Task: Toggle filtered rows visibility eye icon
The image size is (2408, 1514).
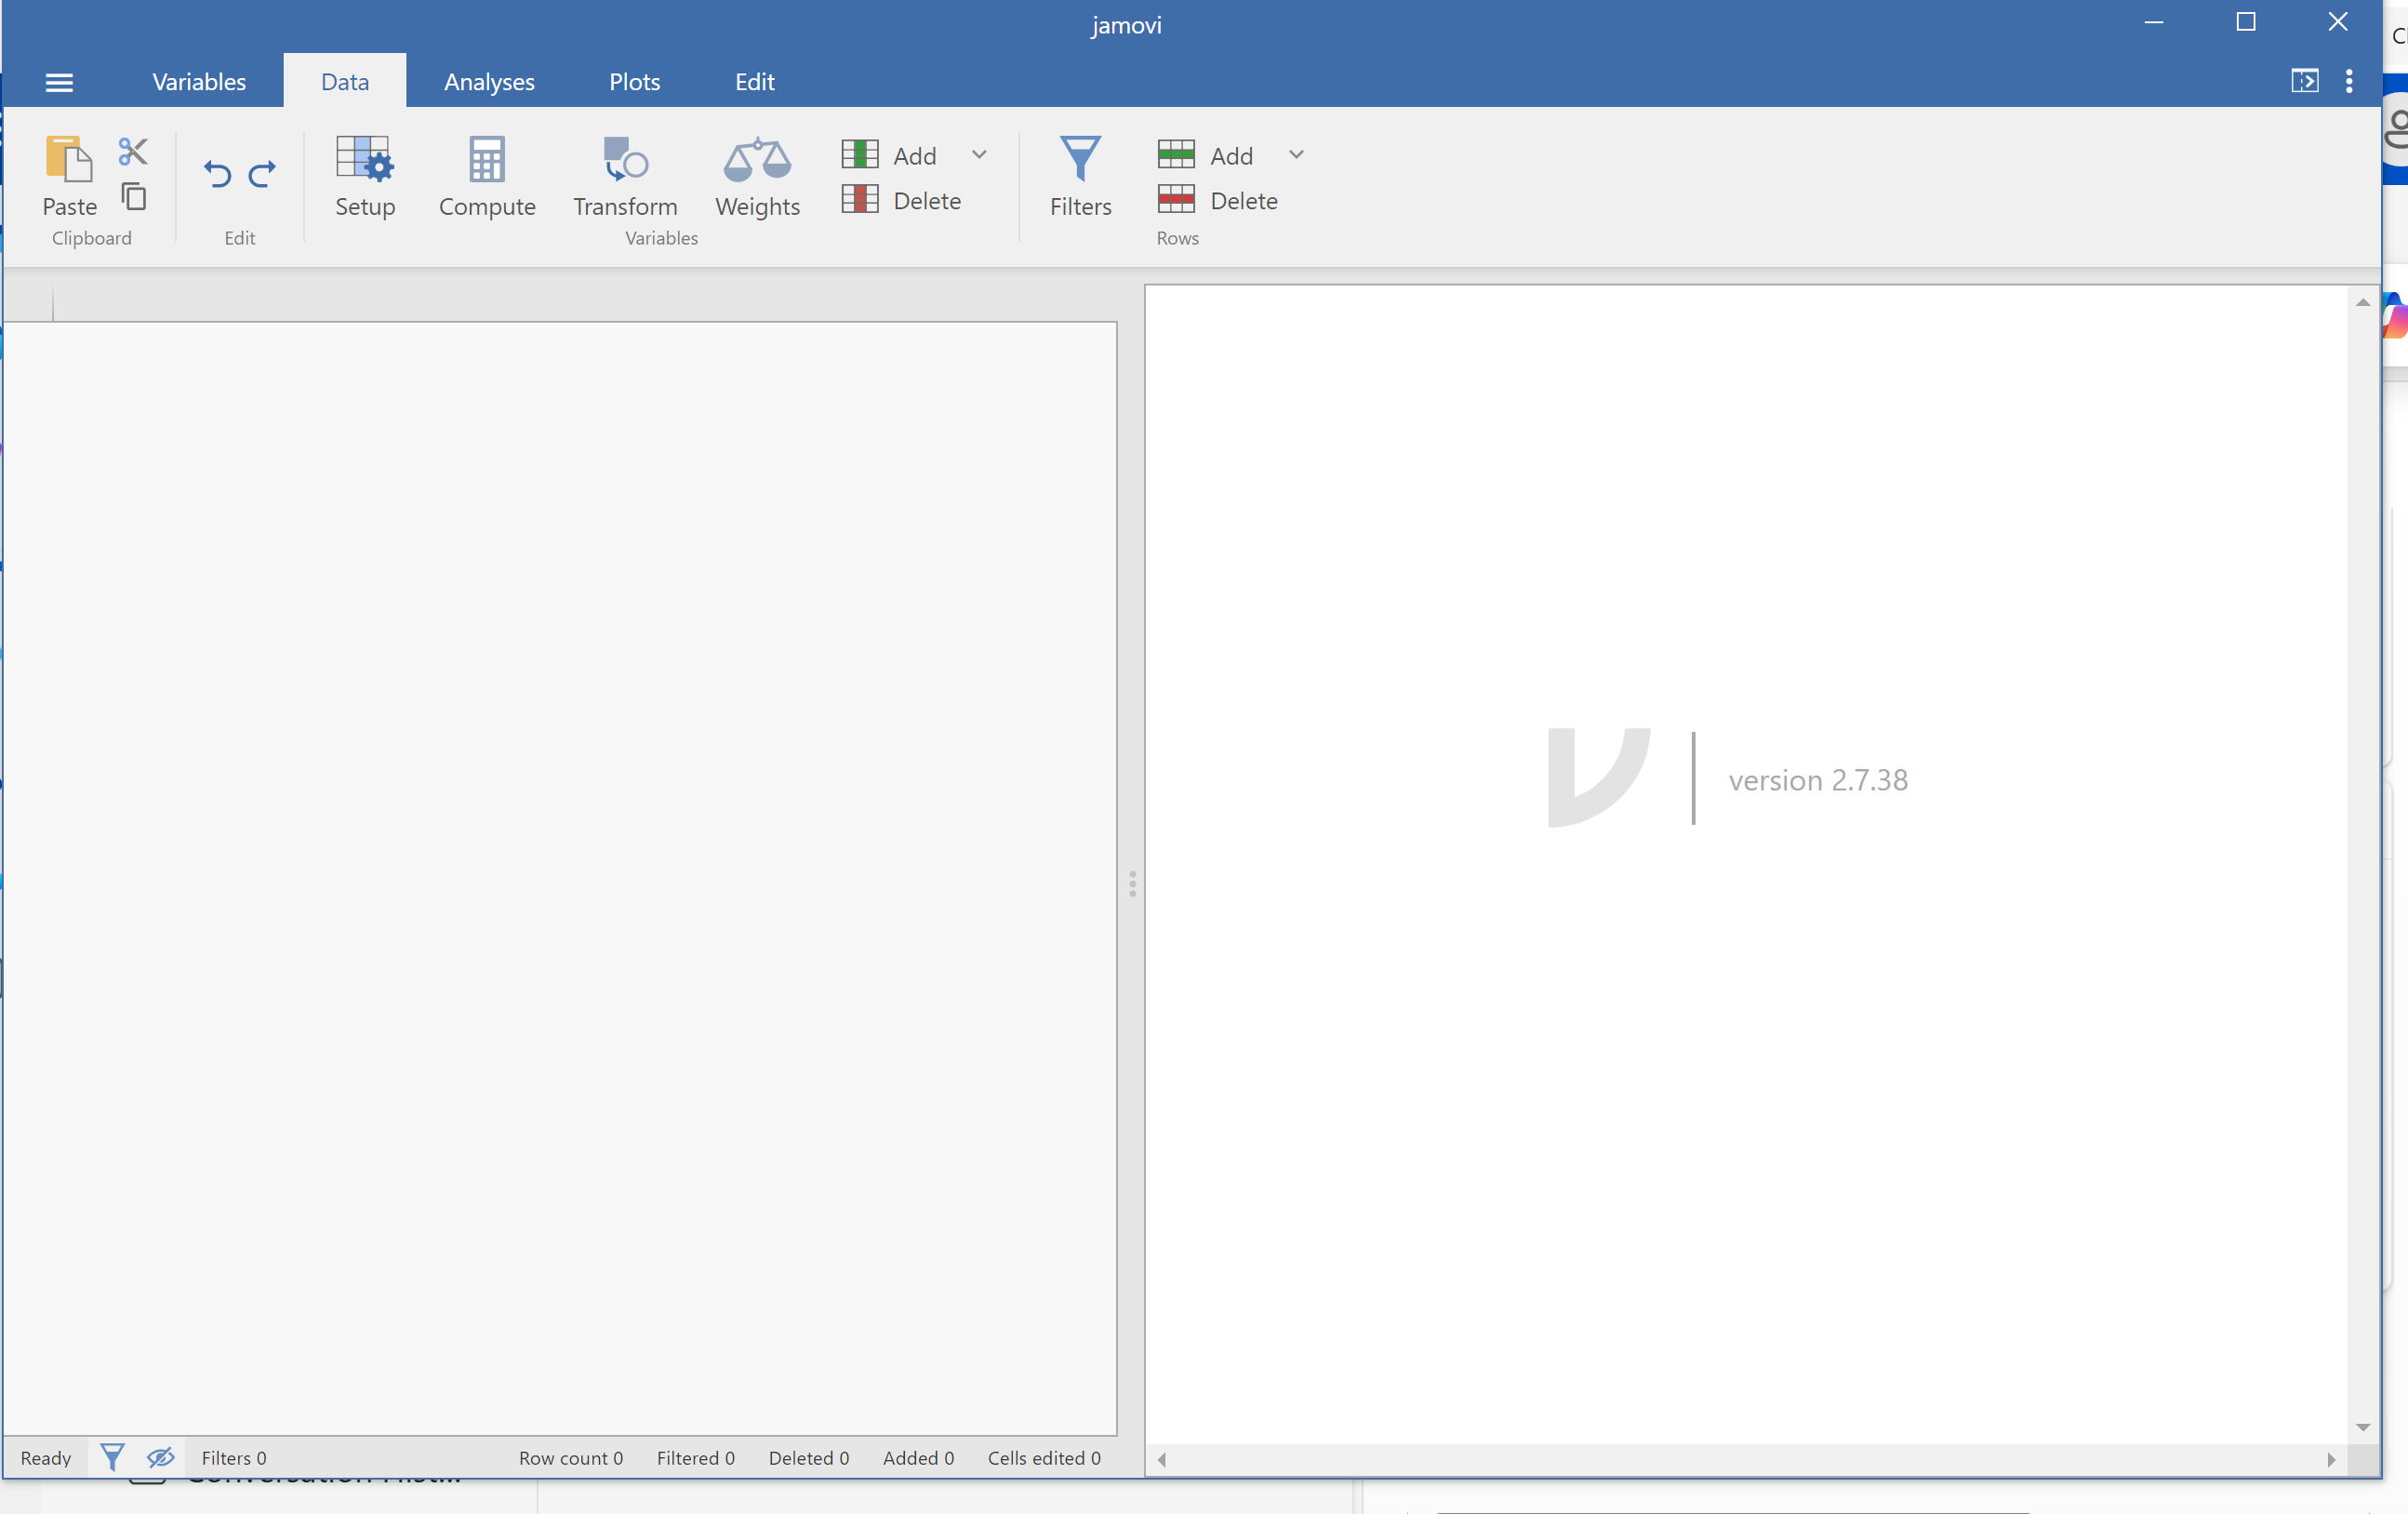Action: 161,1457
